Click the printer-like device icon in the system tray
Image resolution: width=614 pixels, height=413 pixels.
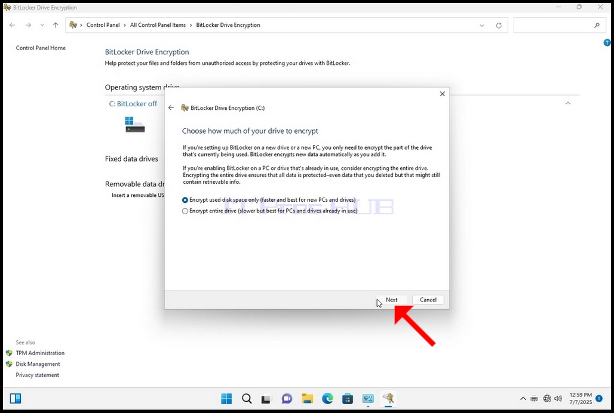click(x=534, y=399)
